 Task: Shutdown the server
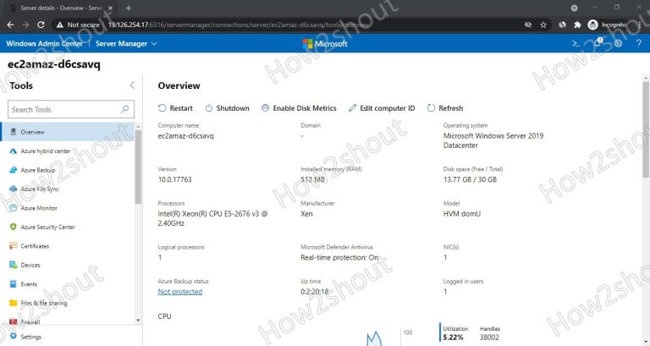[227, 108]
